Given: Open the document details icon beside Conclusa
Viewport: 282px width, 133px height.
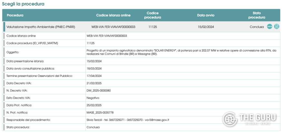Looking at the screenshot, I should point(277,27).
